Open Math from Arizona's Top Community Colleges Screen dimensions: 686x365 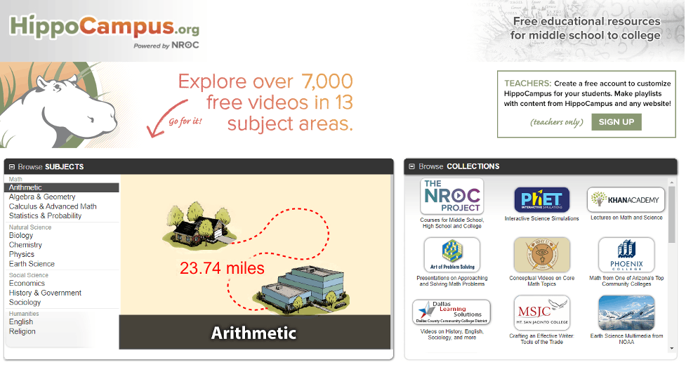point(626,281)
